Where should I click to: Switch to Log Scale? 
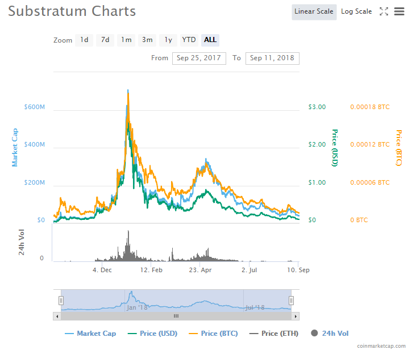coord(356,12)
